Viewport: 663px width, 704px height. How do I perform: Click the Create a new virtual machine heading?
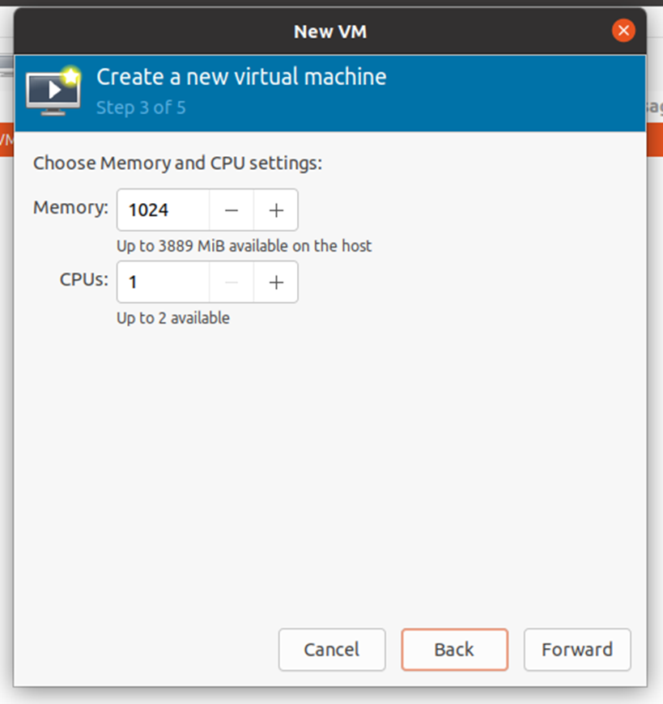tap(241, 76)
